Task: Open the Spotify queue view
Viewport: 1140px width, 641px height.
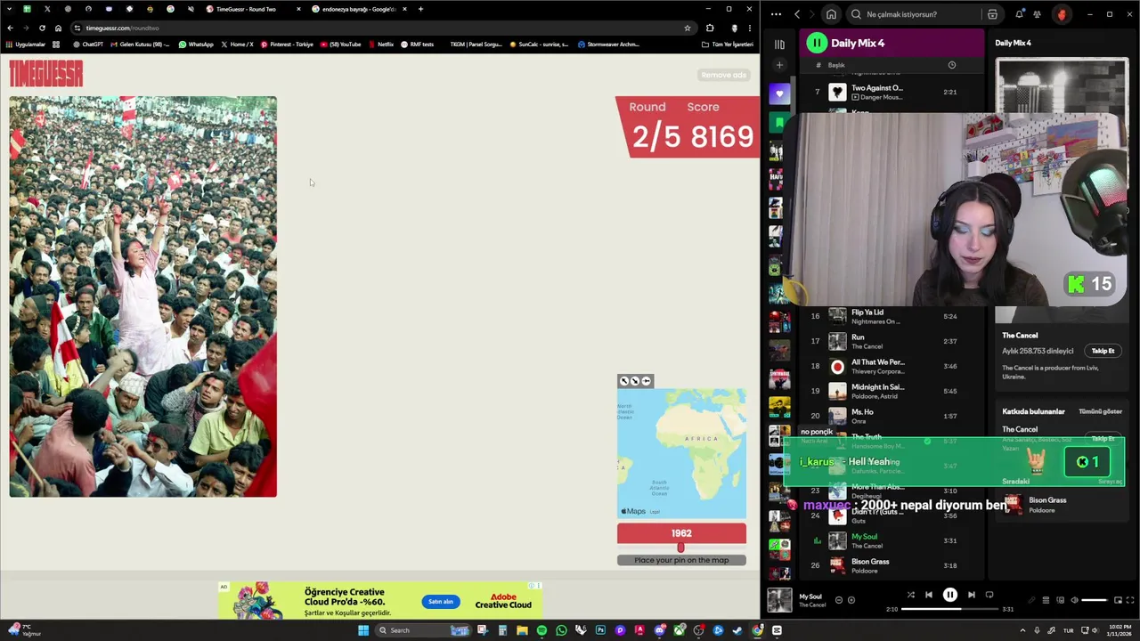Action: point(1046,600)
